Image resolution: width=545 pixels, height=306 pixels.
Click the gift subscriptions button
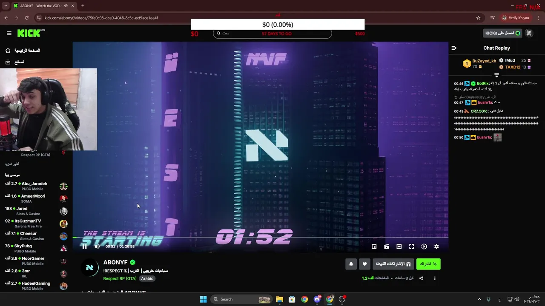click(393, 264)
